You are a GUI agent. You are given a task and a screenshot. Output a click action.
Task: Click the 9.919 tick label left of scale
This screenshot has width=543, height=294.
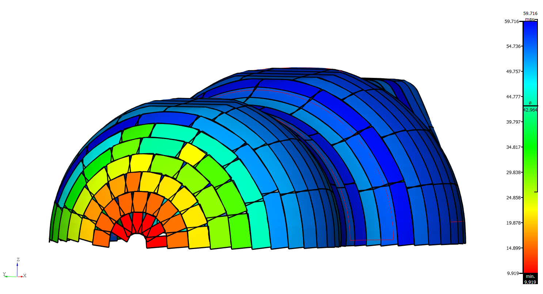pyautogui.click(x=513, y=273)
